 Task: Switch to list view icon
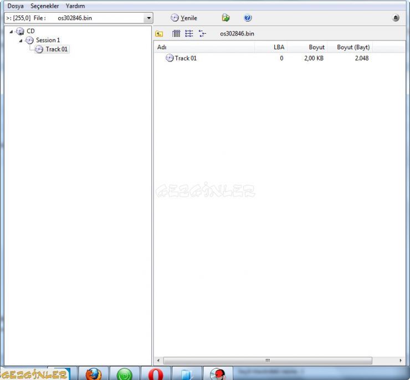coord(189,33)
